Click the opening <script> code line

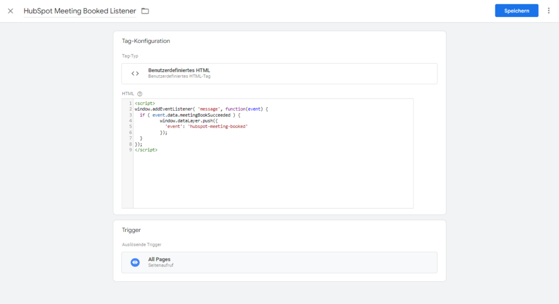[145, 103]
